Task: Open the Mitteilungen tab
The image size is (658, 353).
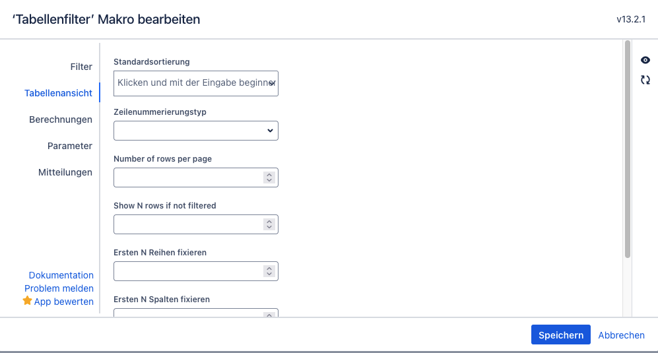Action: pyautogui.click(x=65, y=172)
